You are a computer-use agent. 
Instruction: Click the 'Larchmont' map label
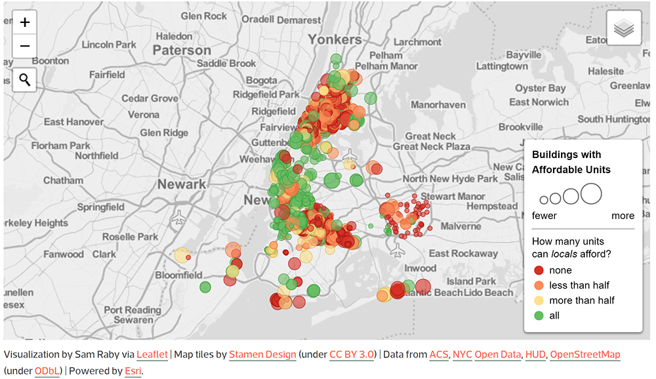417,42
